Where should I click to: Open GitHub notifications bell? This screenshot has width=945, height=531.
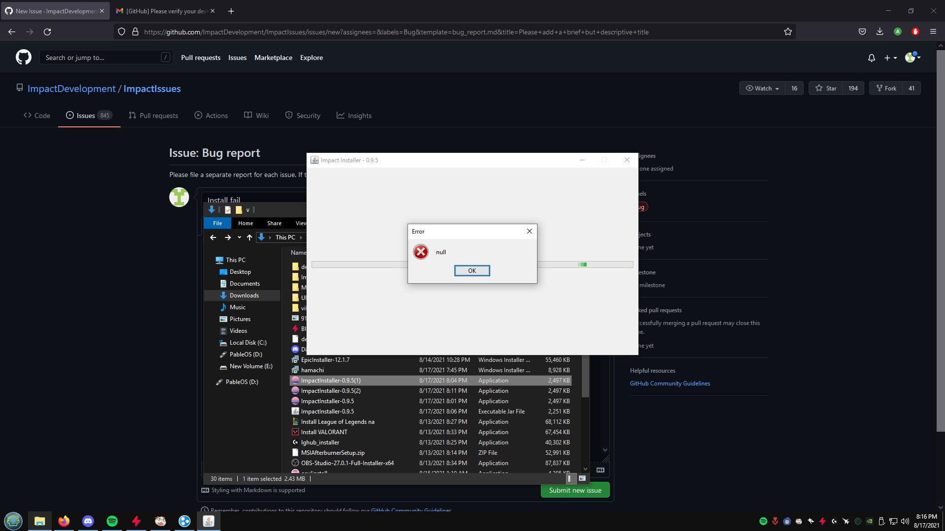point(871,58)
